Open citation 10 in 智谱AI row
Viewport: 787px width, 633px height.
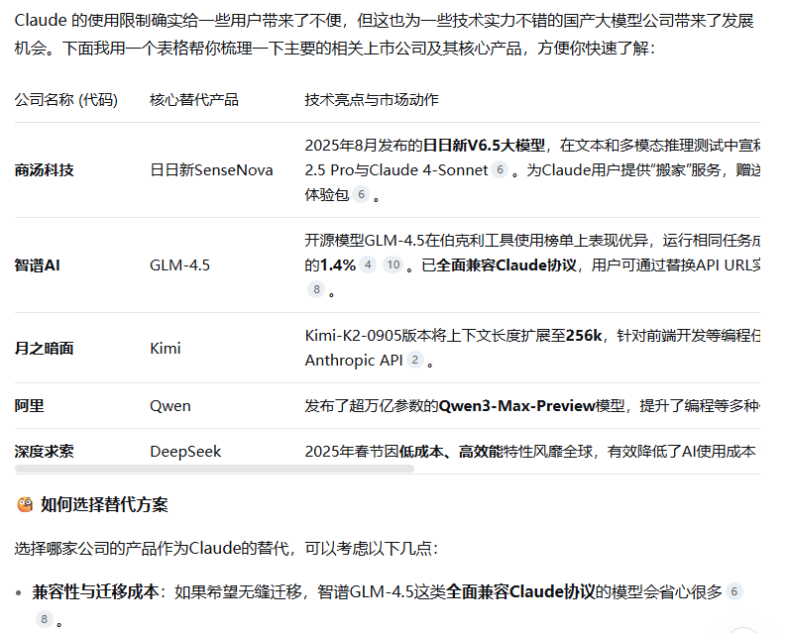tap(393, 264)
